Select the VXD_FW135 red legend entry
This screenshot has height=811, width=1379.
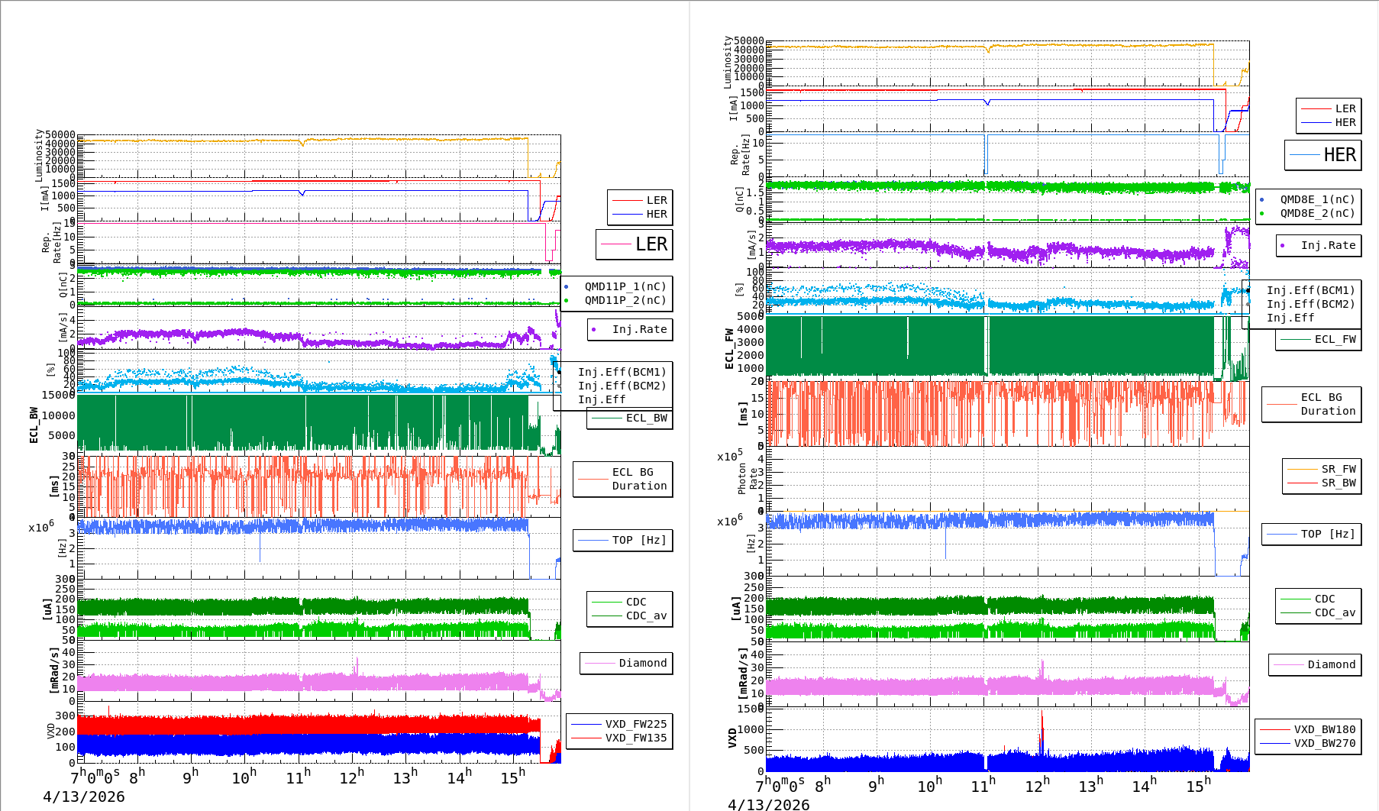pyautogui.click(x=635, y=738)
